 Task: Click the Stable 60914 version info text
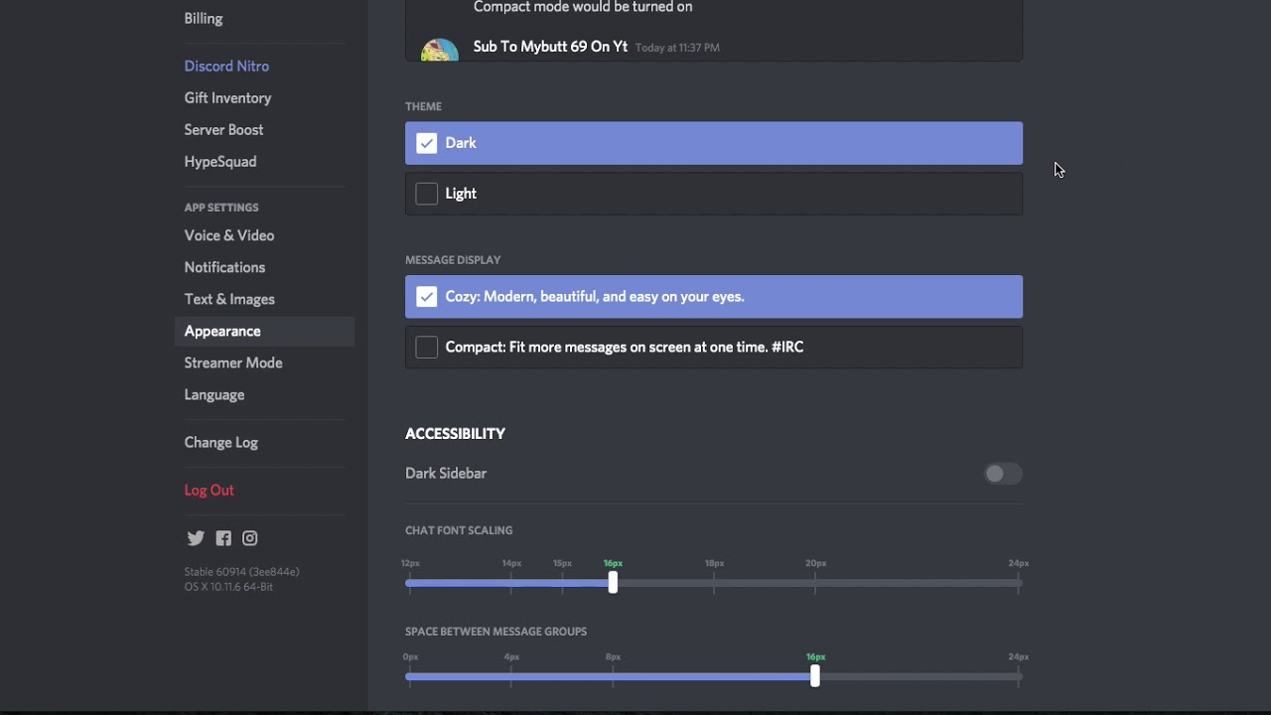click(x=241, y=572)
